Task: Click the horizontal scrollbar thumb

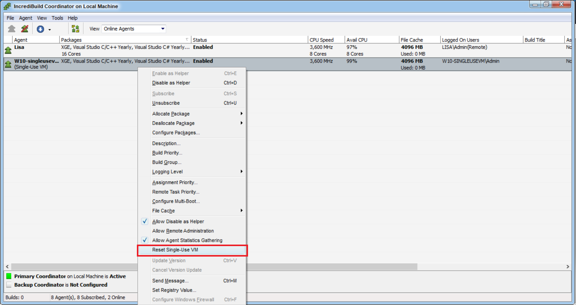Action: [x=214, y=266]
